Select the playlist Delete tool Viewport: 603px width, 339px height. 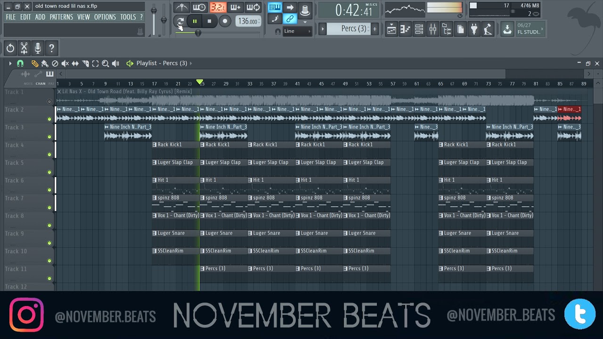pyautogui.click(x=55, y=63)
